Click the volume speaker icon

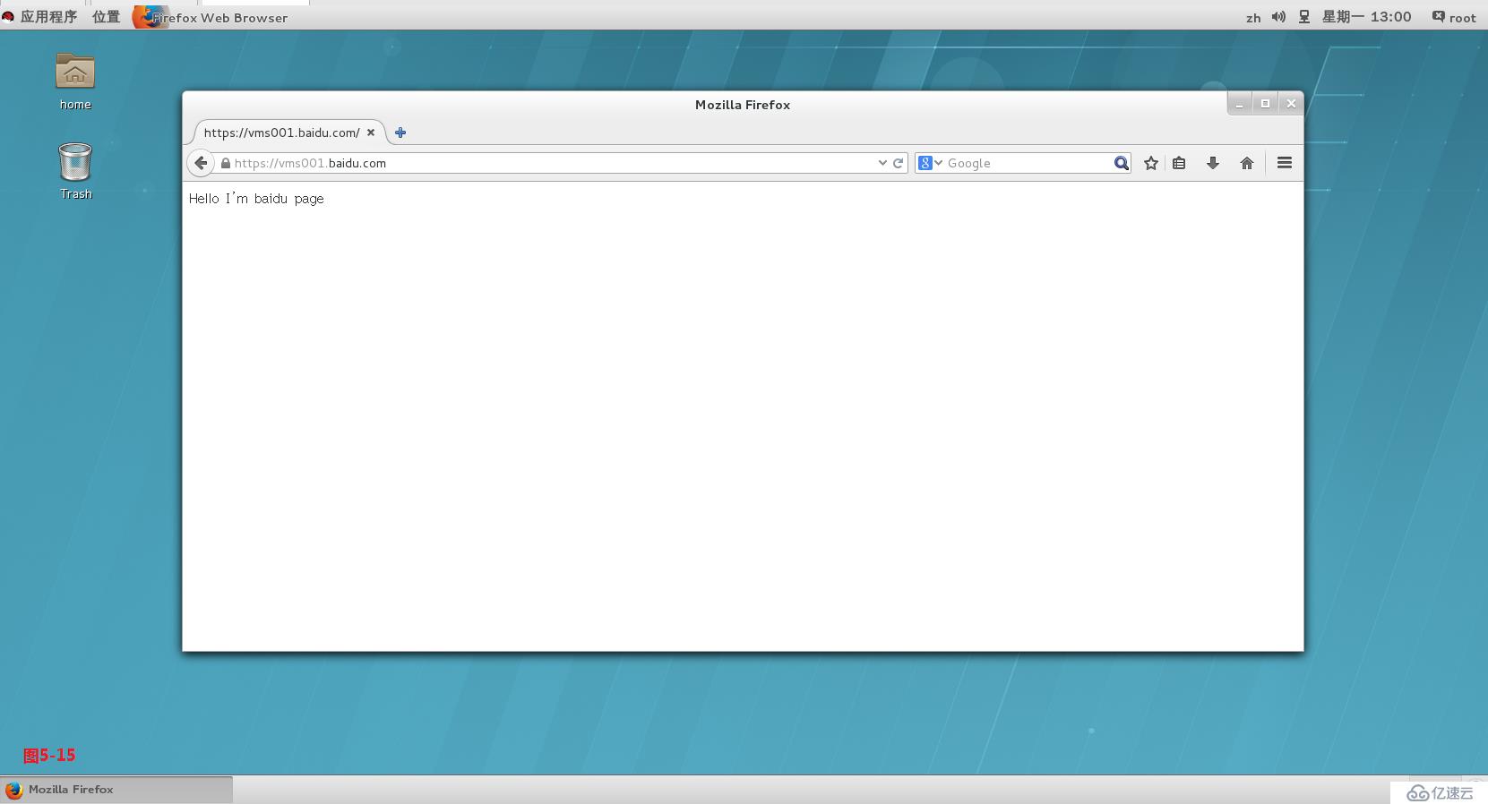coord(1278,17)
